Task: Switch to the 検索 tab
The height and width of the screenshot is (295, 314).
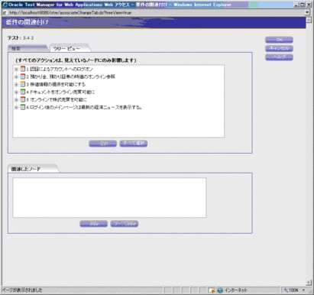Action: [x=28, y=48]
